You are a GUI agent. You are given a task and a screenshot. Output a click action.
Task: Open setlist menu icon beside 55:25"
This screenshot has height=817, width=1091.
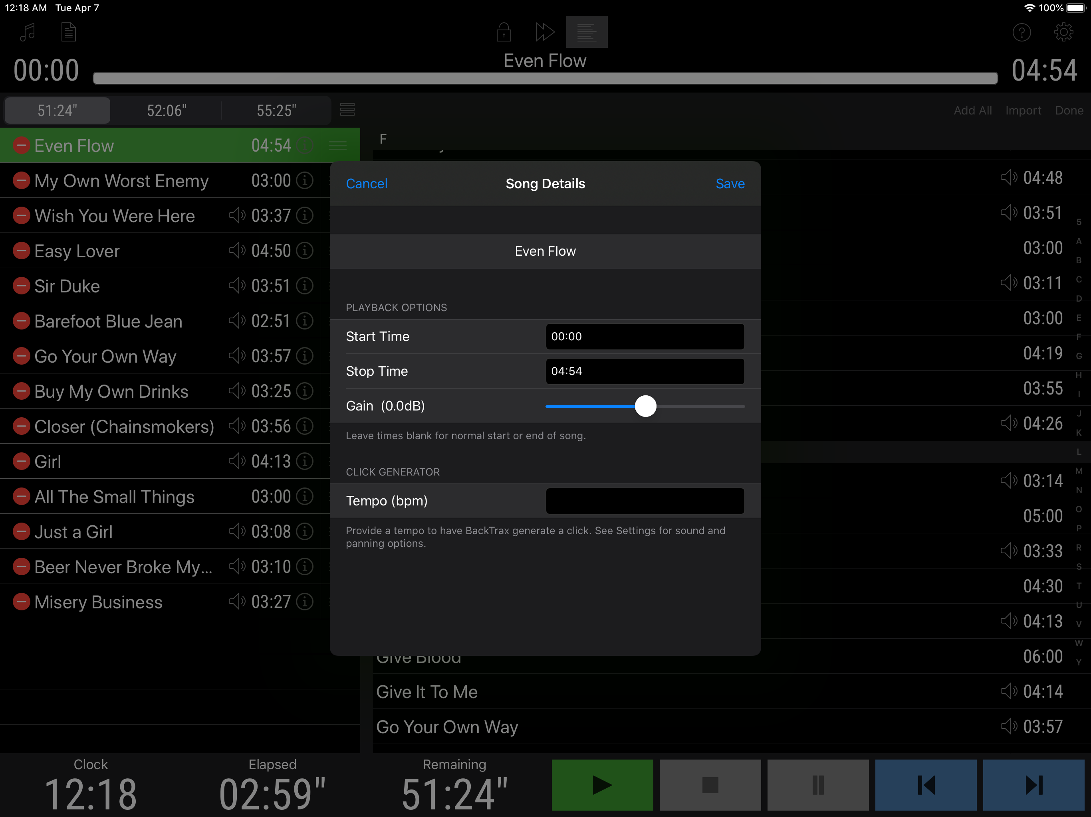tap(347, 110)
